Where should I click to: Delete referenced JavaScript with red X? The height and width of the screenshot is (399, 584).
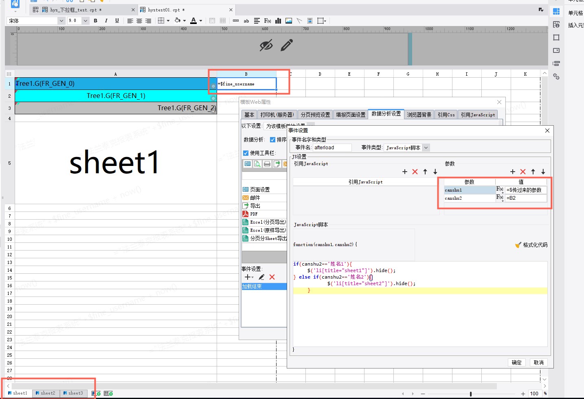pyautogui.click(x=415, y=172)
